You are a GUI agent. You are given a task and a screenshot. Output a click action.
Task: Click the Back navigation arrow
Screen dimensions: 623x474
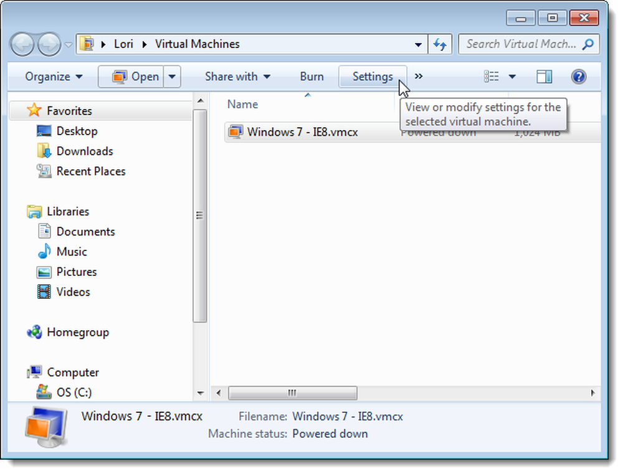[x=22, y=44]
